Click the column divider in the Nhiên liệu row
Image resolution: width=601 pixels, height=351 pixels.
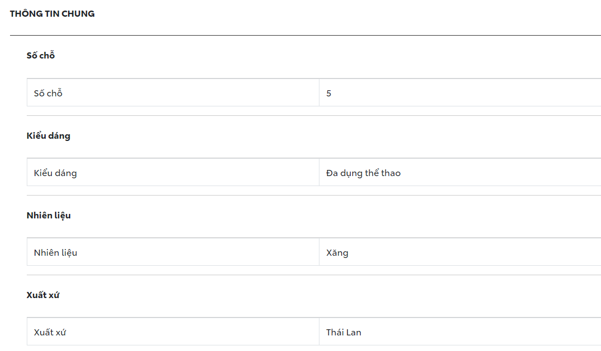click(x=319, y=252)
